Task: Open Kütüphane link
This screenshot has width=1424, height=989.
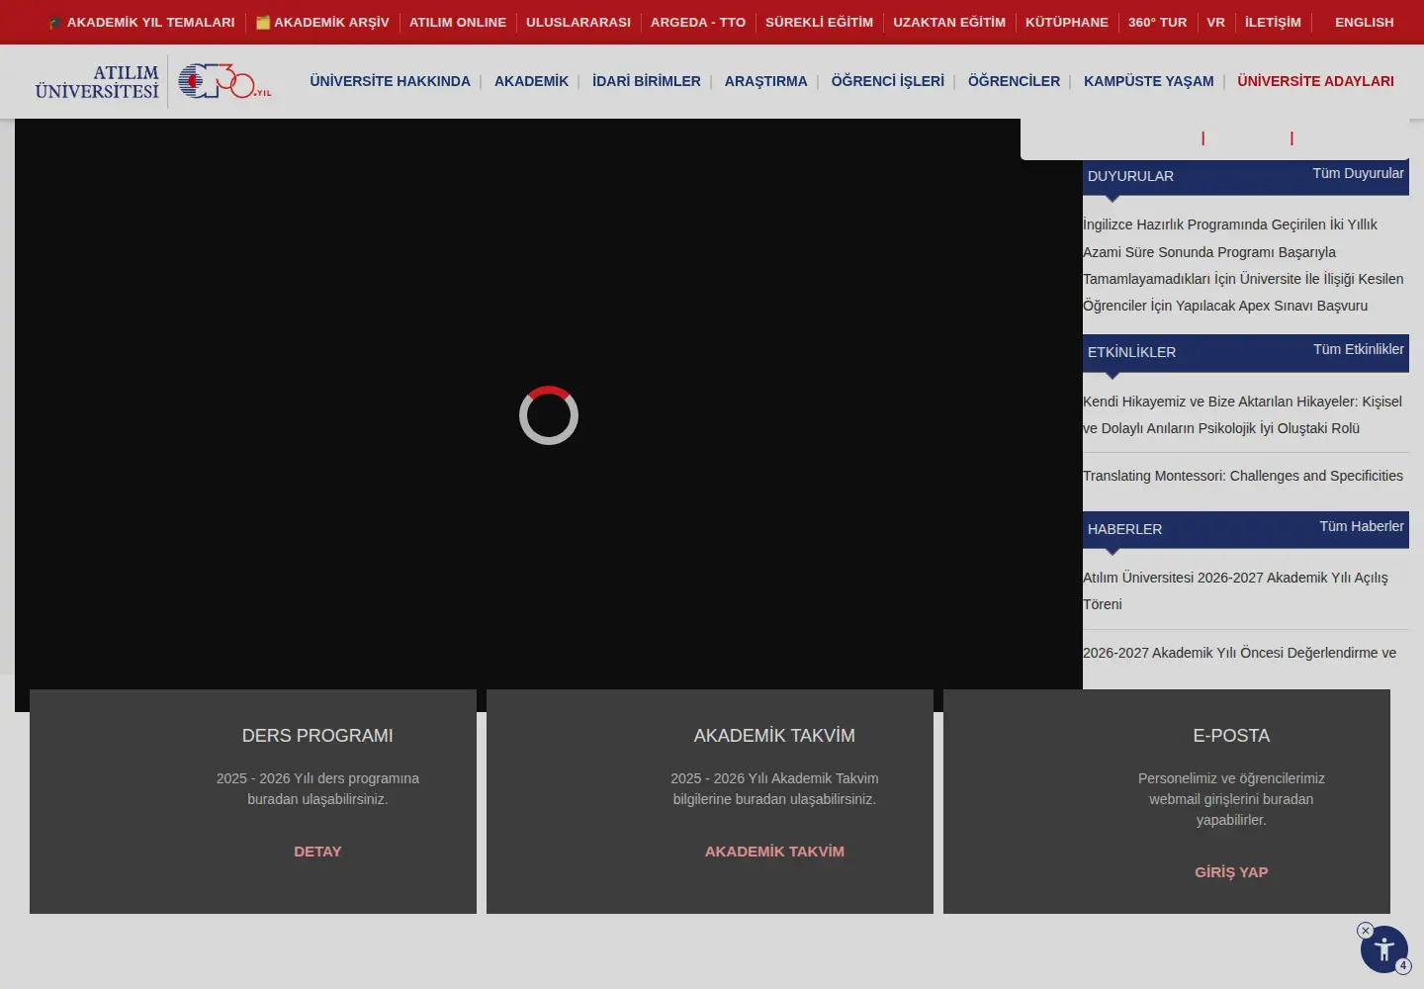Action: point(1067,22)
